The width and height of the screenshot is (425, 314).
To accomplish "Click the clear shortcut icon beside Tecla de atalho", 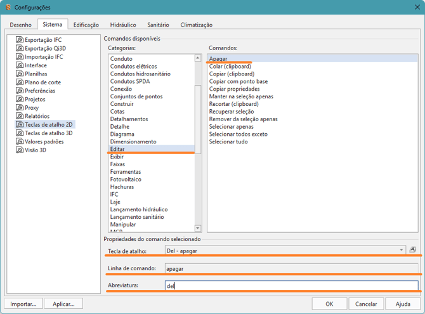I will click(x=412, y=249).
